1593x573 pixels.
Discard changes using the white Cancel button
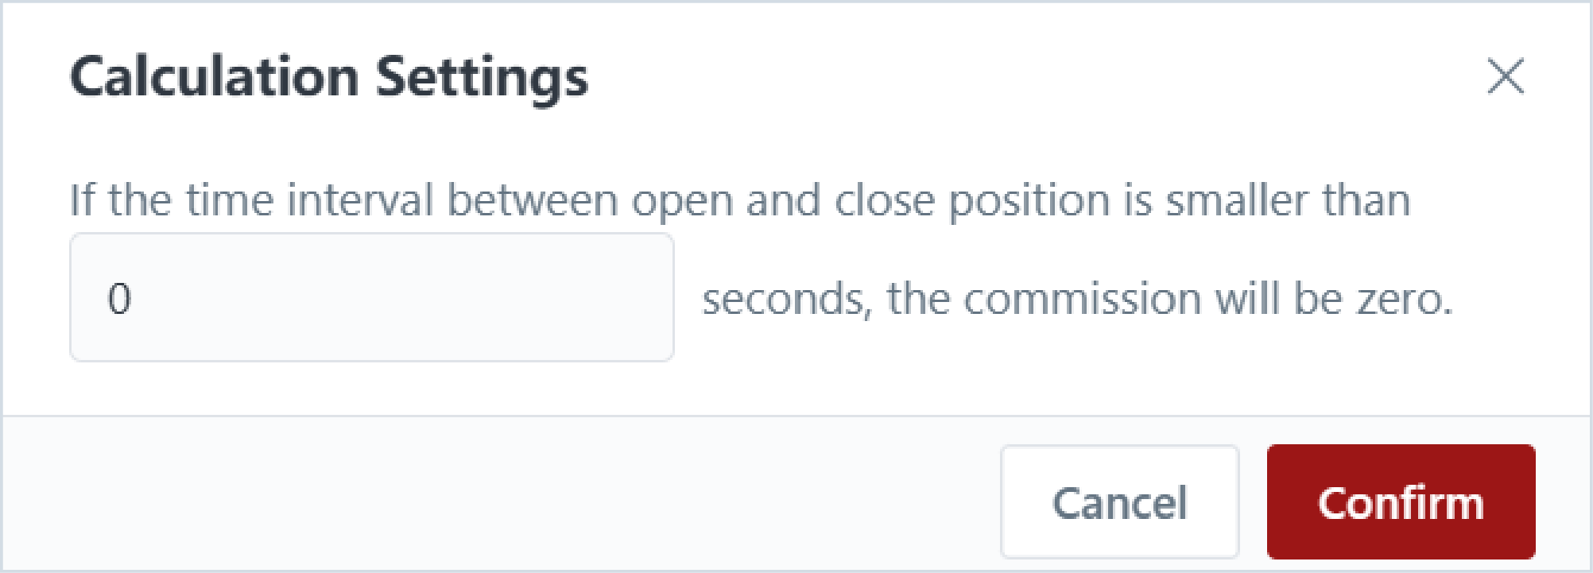1119,501
